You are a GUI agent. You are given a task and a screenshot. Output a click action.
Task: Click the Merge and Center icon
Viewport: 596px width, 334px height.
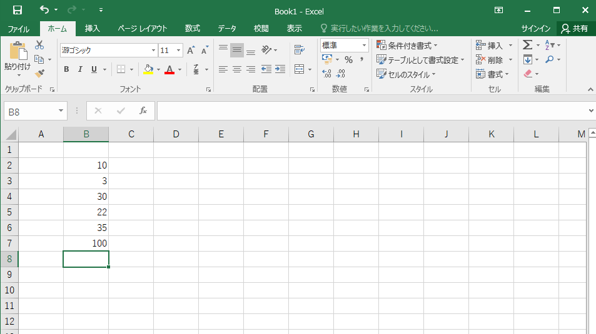[300, 69]
